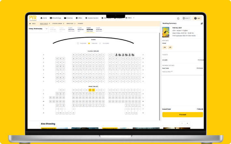
Task: Click the Available legend checkbox
Action: pyautogui.click(x=78, y=43)
